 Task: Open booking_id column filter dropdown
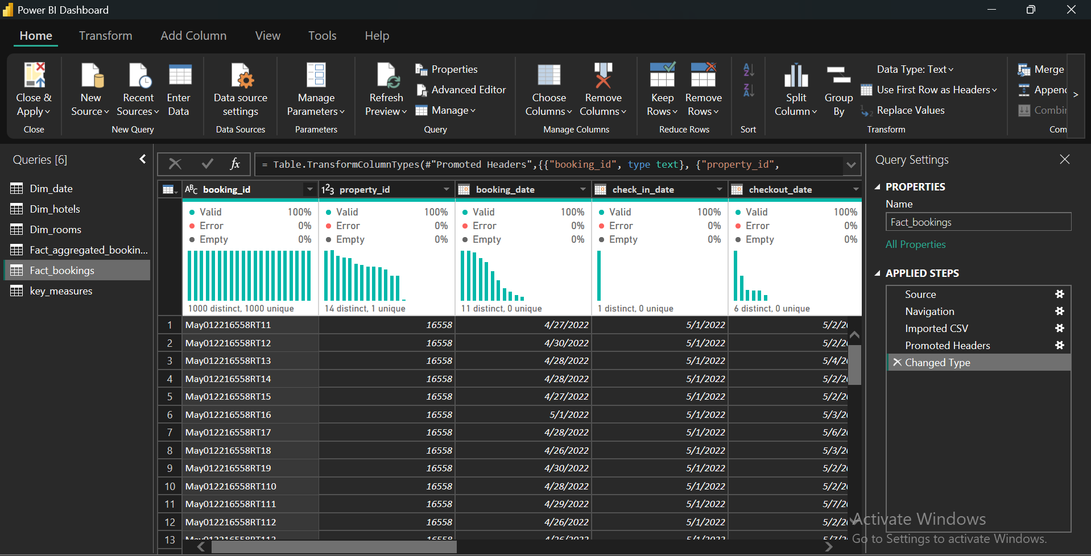310,189
